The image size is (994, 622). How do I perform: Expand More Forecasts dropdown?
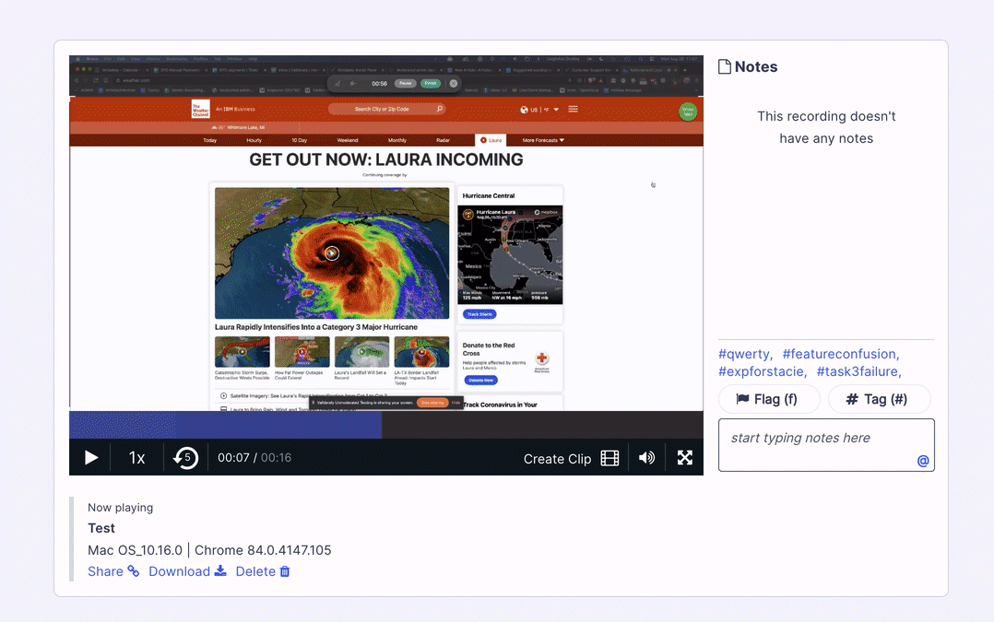coord(543,140)
